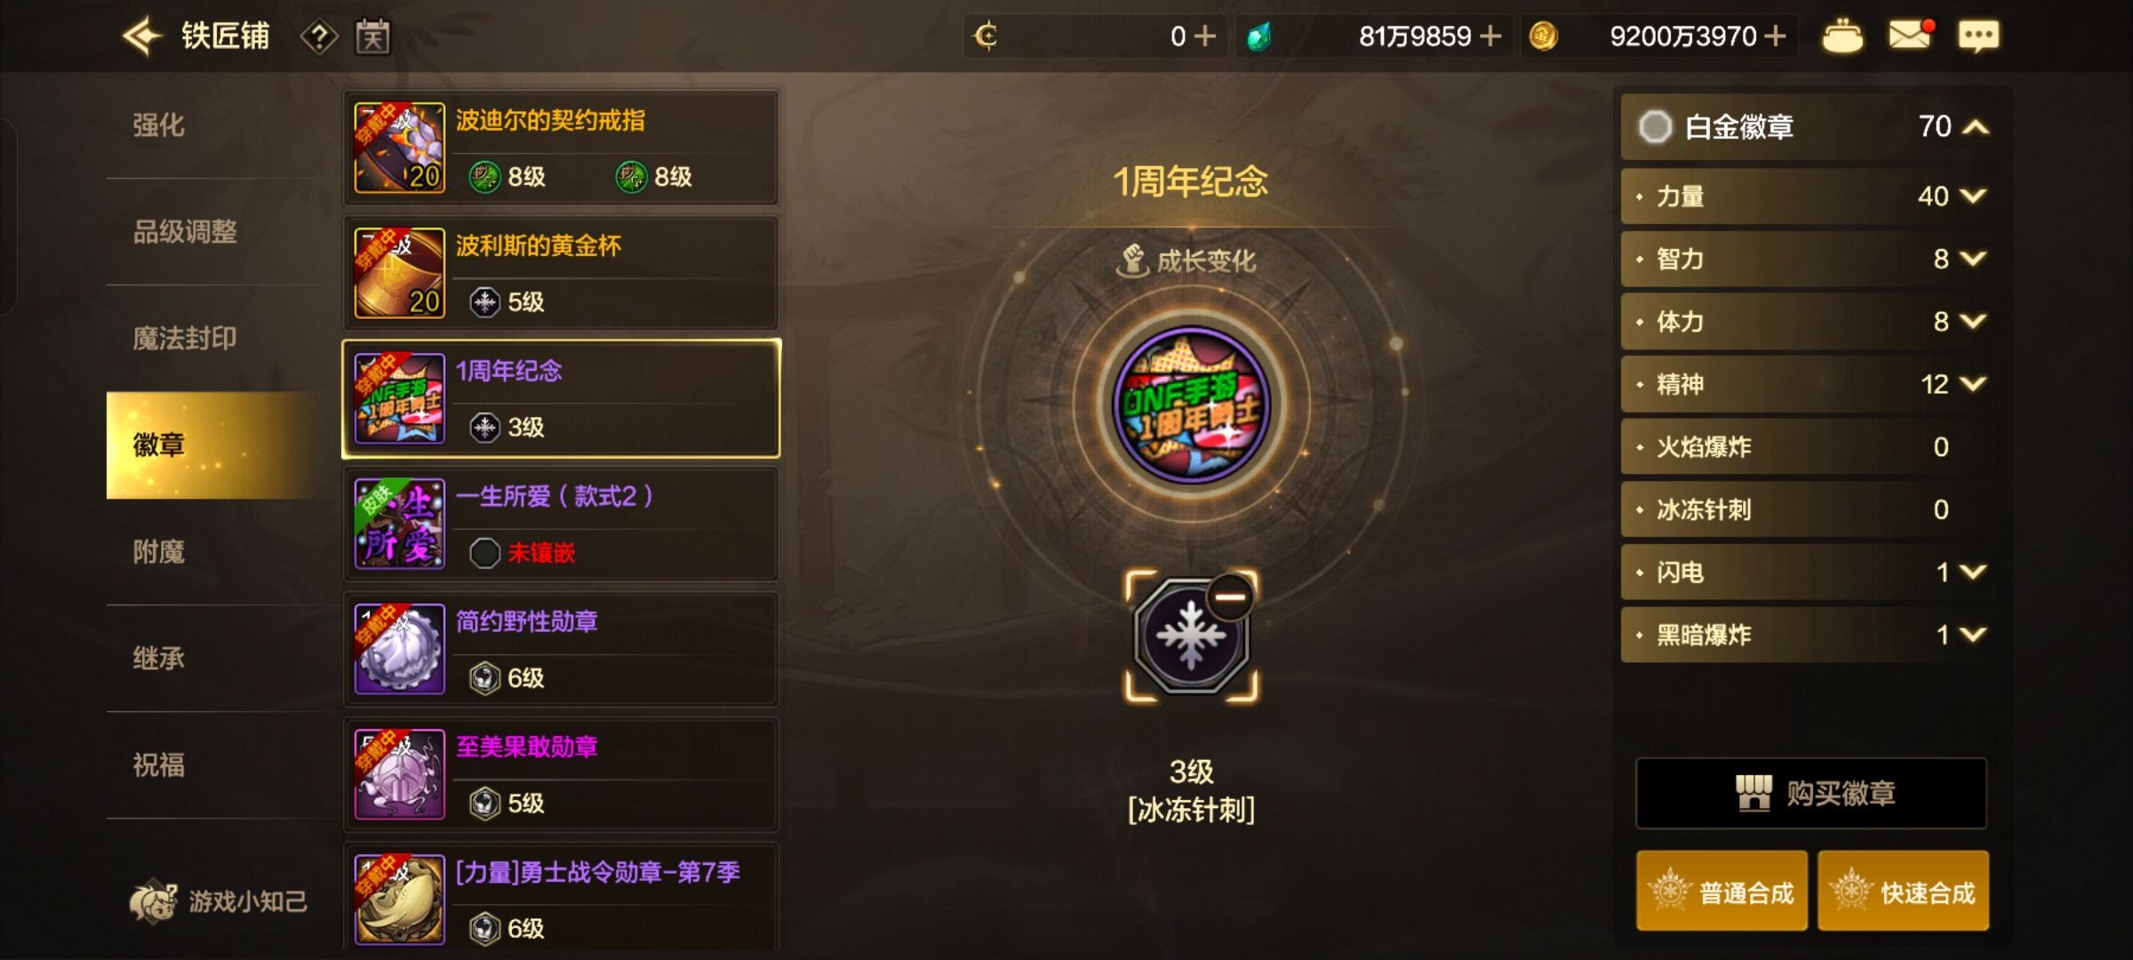Open the coin purse shop icon
The image size is (2133, 960).
pyautogui.click(x=1841, y=36)
